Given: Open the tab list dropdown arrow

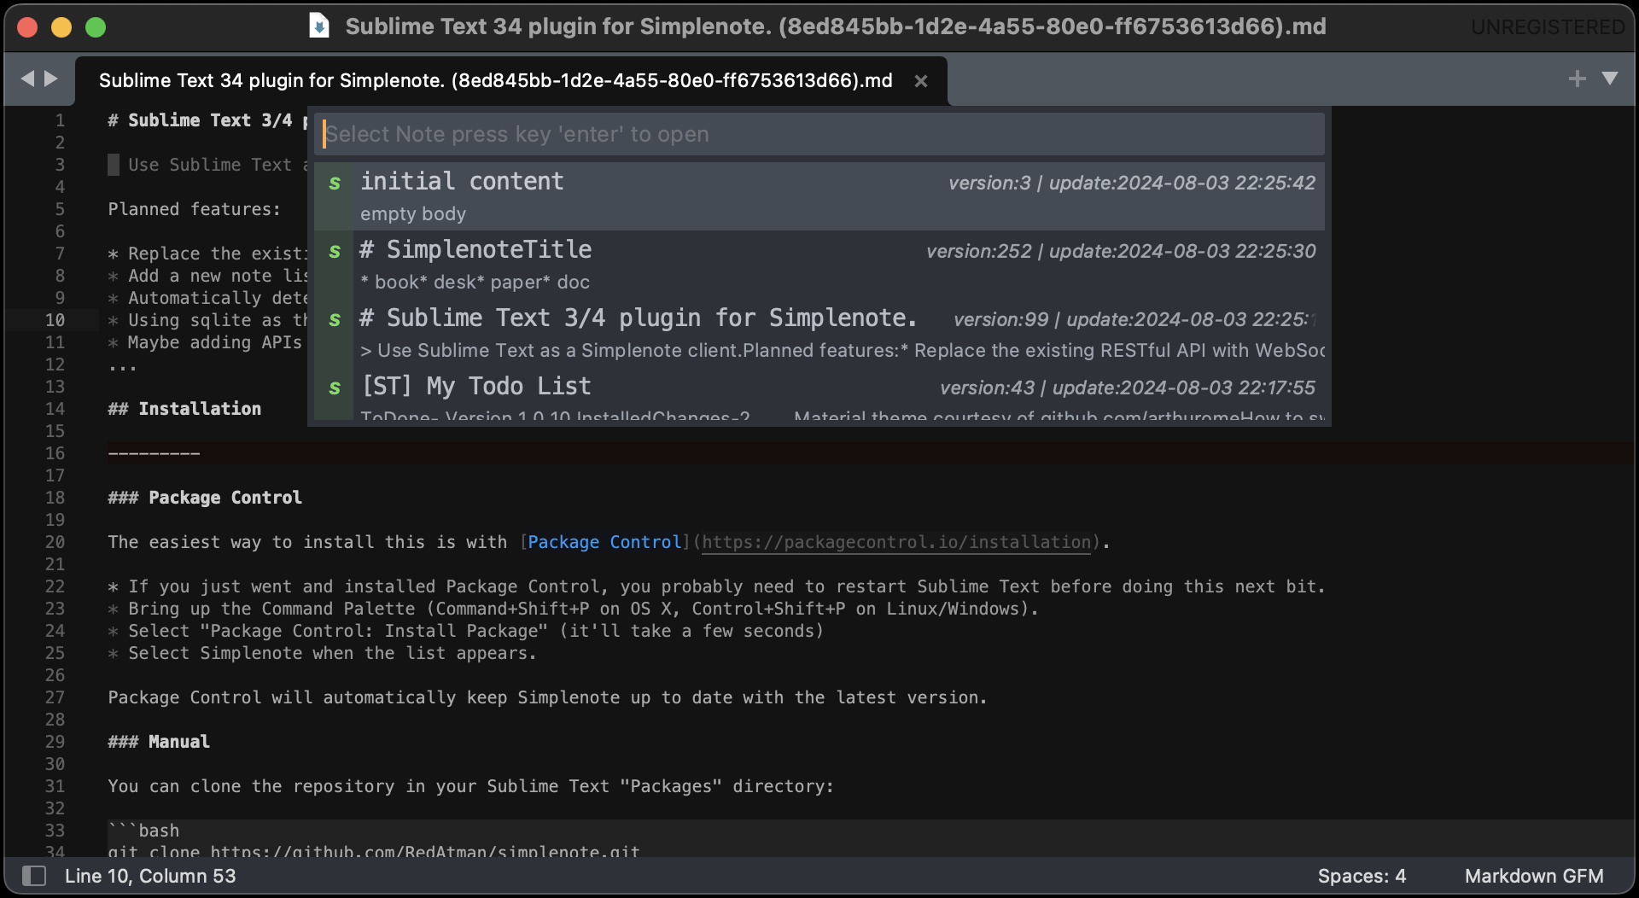Looking at the screenshot, I should click(1610, 79).
